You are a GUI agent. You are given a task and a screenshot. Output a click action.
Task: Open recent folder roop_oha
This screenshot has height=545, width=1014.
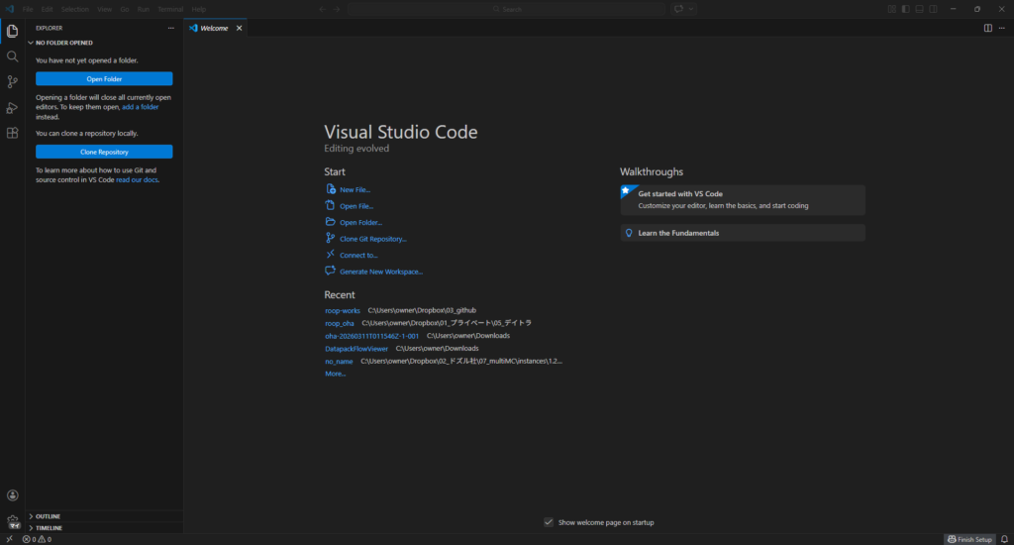tap(340, 323)
